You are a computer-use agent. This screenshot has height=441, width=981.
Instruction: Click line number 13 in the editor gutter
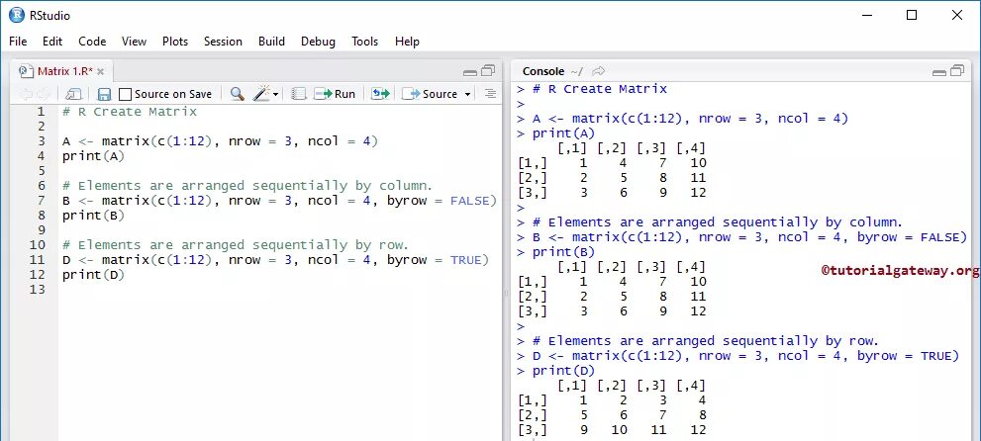(x=37, y=289)
